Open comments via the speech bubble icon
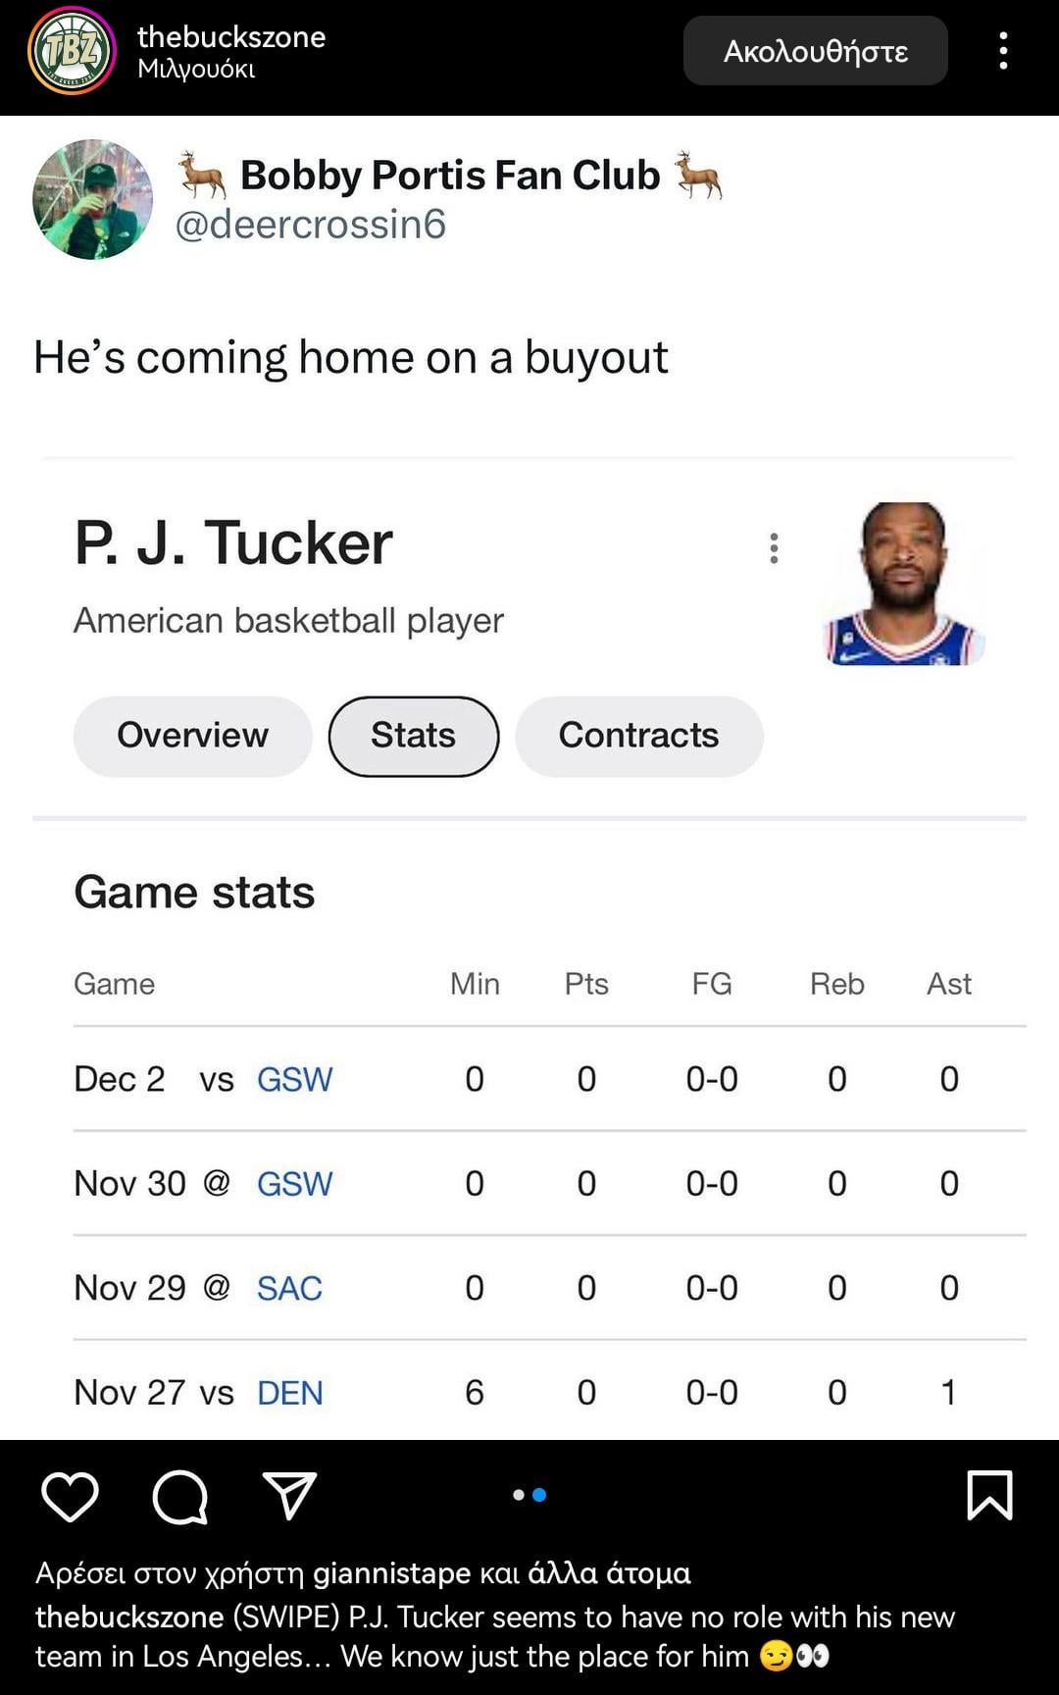The width and height of the screenshot is (1059, 1695). [x=180, y=1496]
